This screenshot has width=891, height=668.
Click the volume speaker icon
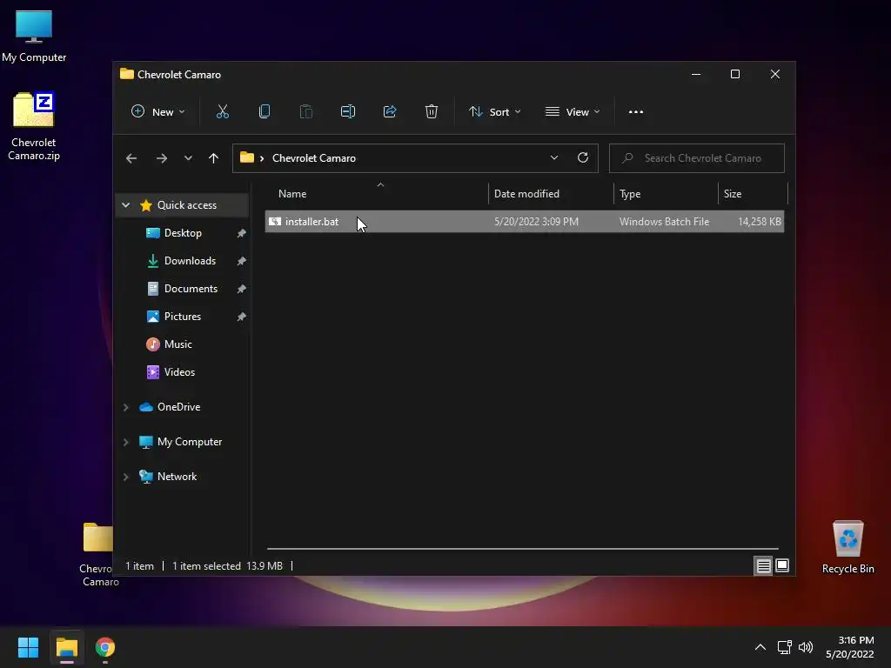click(x=806, y=647)
